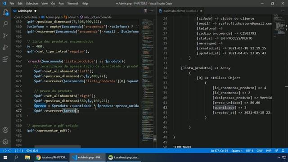This screenshot has height=162, width=288.
Task: Click the [status] => EM PROCESSAMENTO line
Action: [x=224, y=38]
